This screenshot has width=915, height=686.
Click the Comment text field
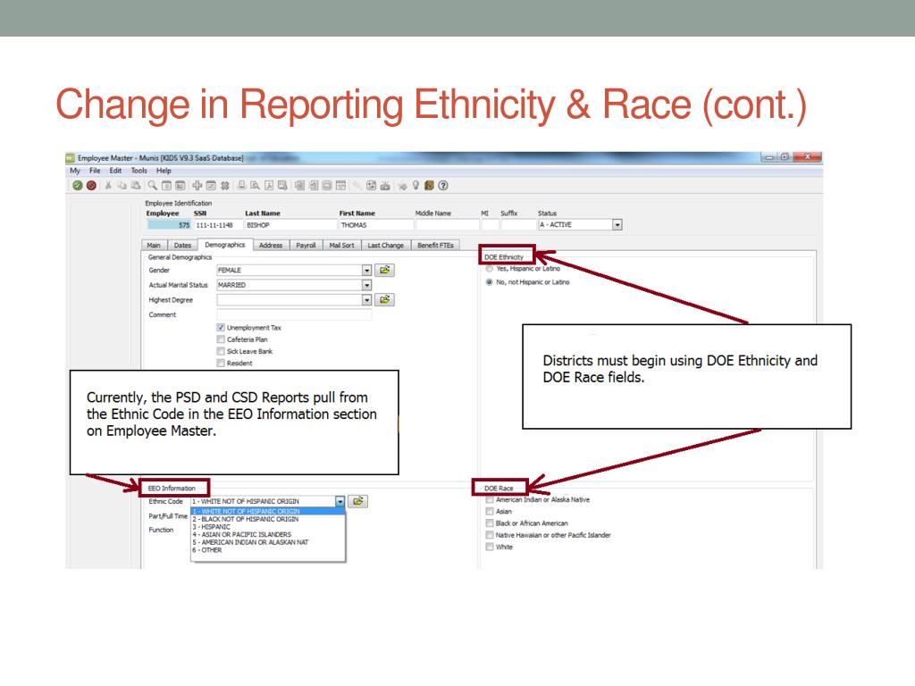(x=294, y=315)
